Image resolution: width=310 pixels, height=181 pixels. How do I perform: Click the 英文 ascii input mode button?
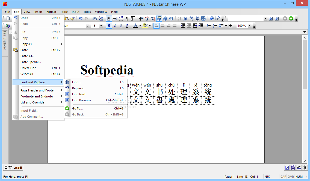(x=13, y=168)
